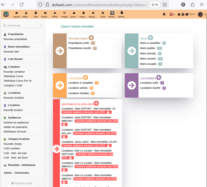Expand red bookmark dropdown in top bar
The image size is (207, 187).
point(172,14)
